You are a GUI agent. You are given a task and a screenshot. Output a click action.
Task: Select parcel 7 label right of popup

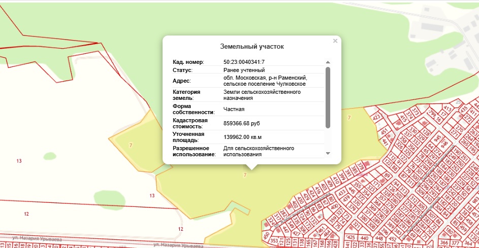(x=348, y=118)
